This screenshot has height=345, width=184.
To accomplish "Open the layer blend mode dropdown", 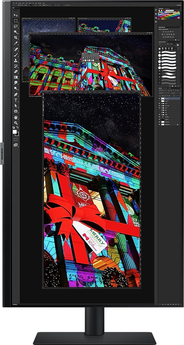I will point(164,93).
